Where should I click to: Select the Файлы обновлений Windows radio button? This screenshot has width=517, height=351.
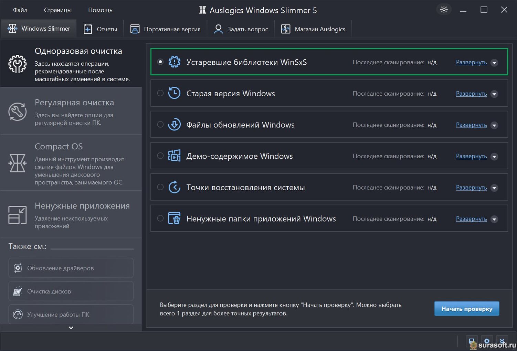(x=160, y=125)
